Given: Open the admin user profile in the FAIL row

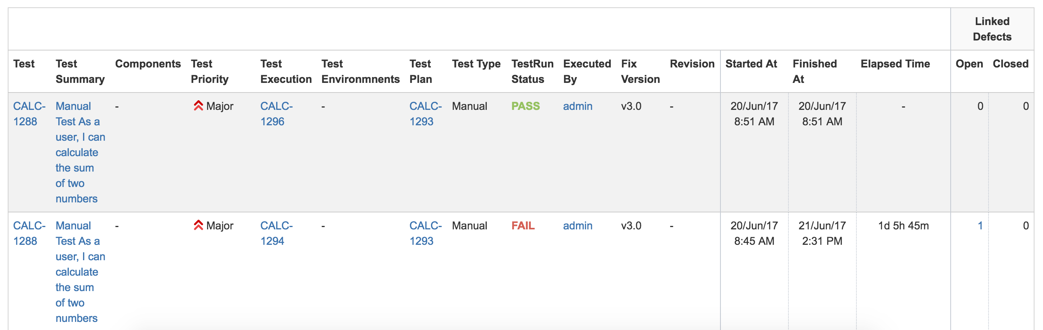Looking at the screenshot, I should coord(578,226).
